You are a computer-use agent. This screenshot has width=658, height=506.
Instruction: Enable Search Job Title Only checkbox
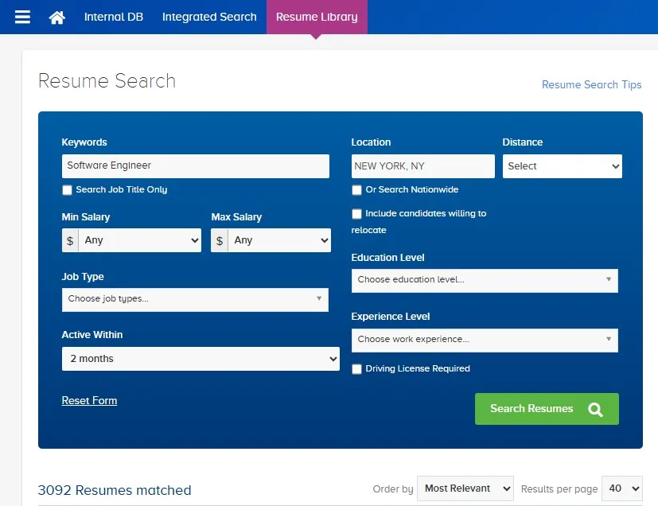tap(67, 190)
